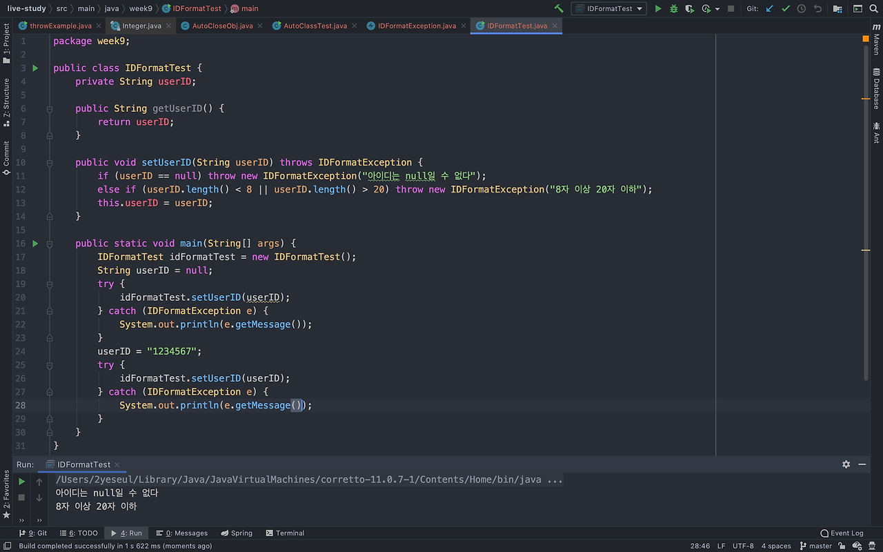Switch to throwExample.java tab

[61, 26]
